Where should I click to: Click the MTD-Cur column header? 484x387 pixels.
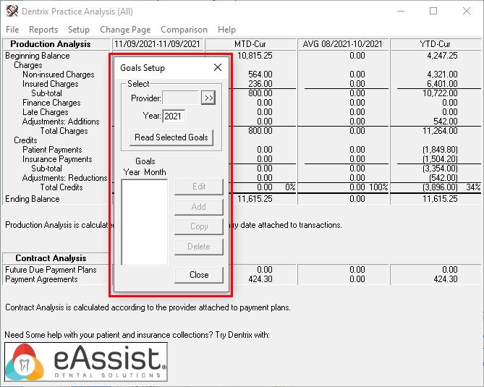(x=250, y=44)
